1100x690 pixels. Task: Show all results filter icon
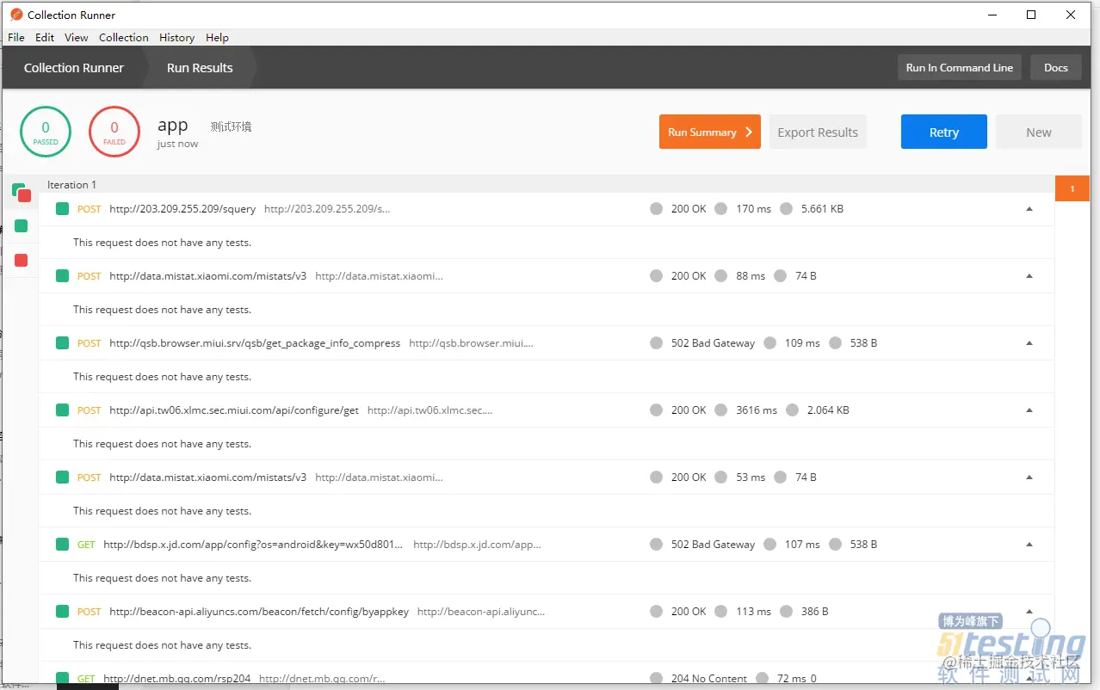[x=22, y=193]
